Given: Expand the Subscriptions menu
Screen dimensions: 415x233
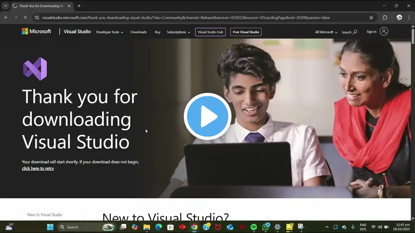Looking at the screenshot, I should coord(178,32).
